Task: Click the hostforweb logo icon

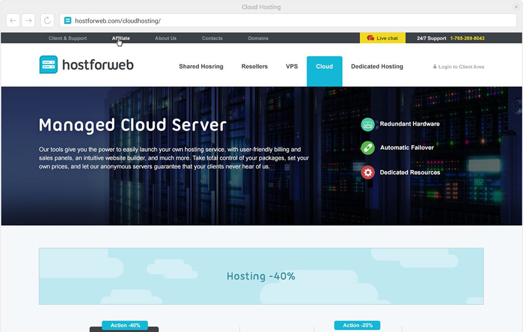Action: pos(48,65)
